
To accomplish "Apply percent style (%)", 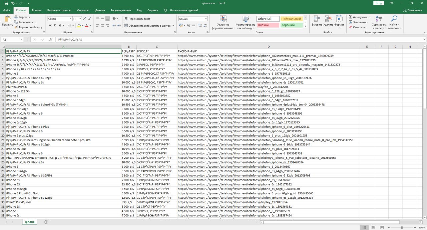I will 188,26.
